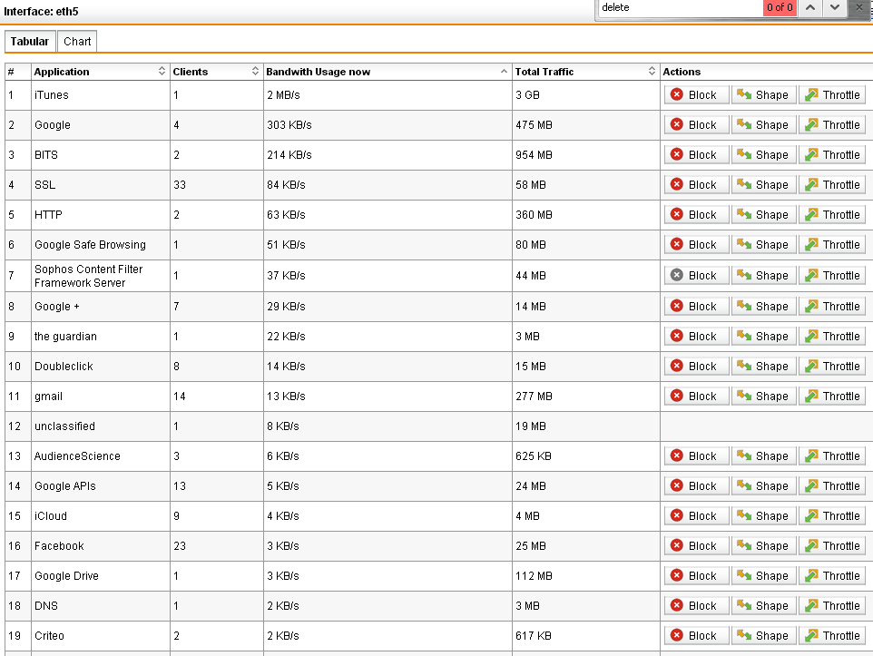Block the Doubleclick application
Screen dimensions: 873x656
(x=696, y=367)
